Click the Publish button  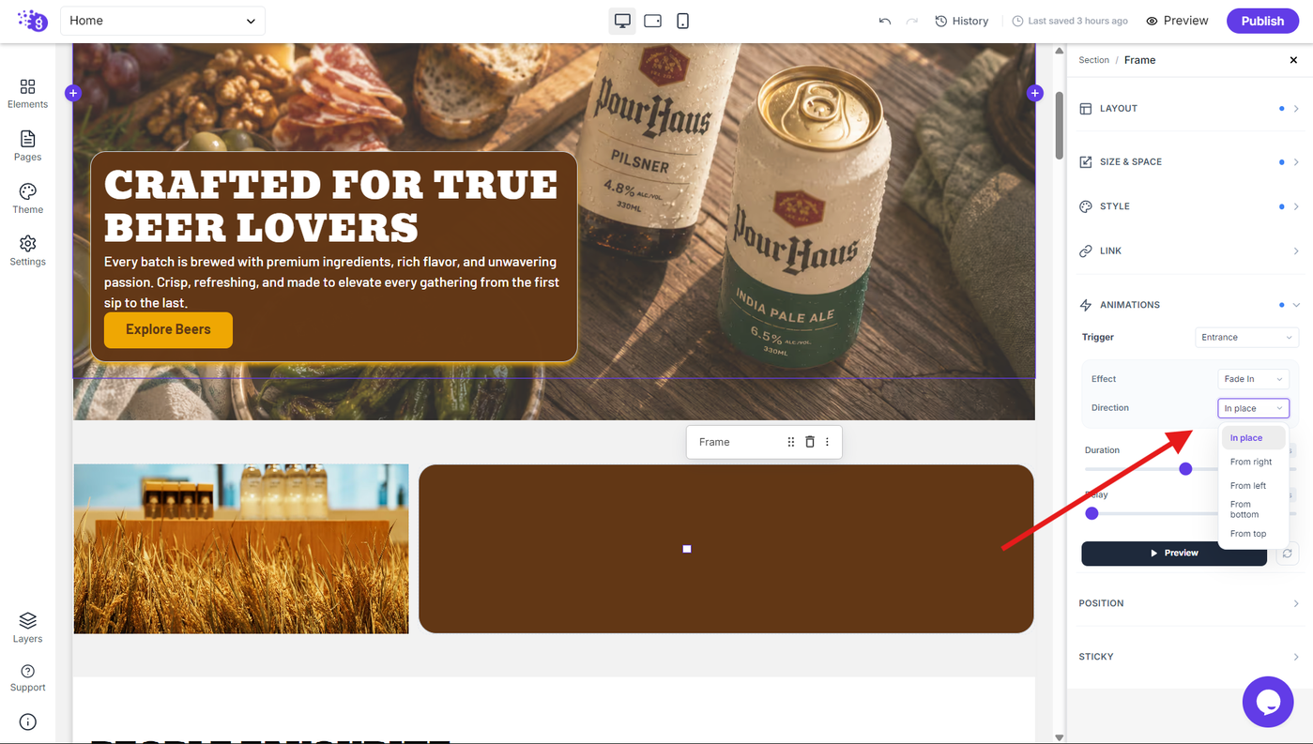(x=1262, y=21)
